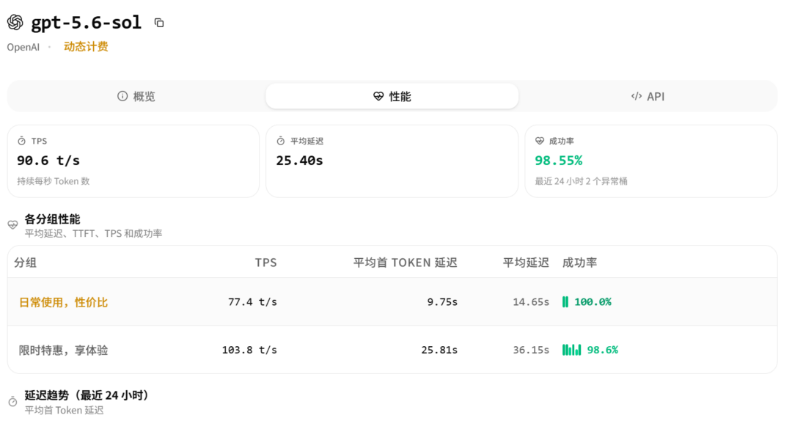Click the 98.55% success rate value
Image resolution: width=792 pixels, height=429 pixels.
(x=559, y=161)
